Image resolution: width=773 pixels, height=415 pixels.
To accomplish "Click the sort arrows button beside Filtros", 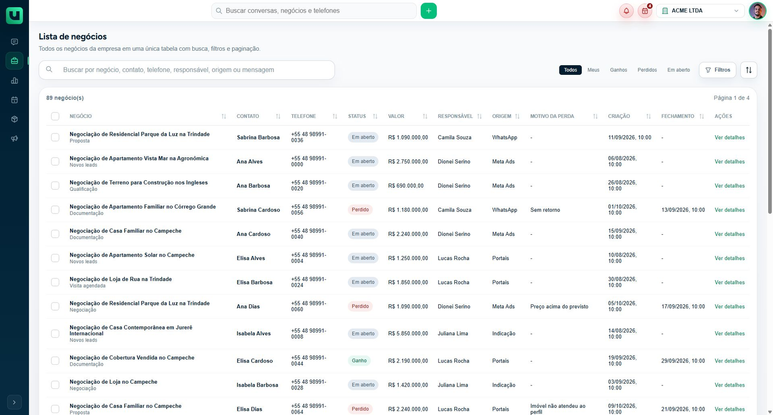I will tap(749, 70).
